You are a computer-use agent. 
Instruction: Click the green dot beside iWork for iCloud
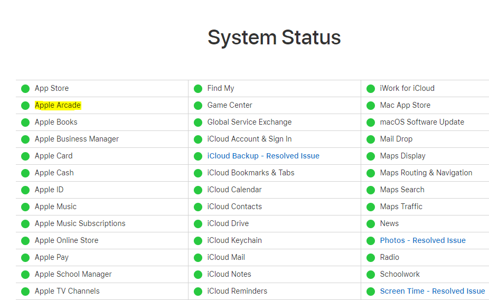(x=371, y=89)
